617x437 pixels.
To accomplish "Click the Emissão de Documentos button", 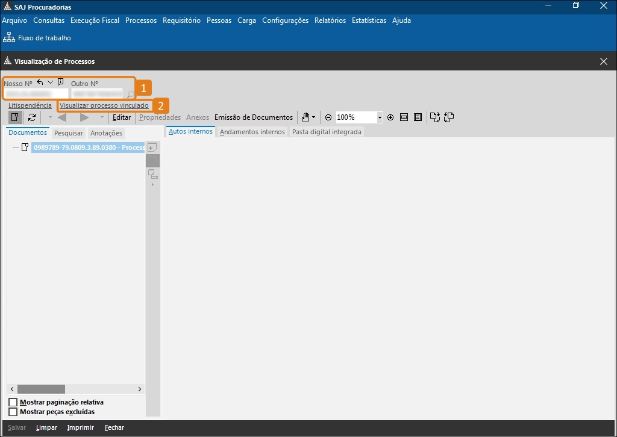I will point(254,117).
